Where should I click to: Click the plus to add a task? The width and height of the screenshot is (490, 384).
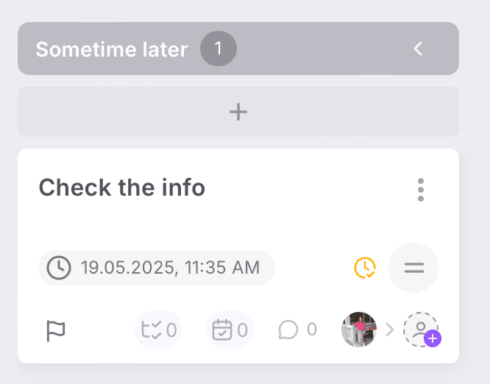click(x=238, y=112)
